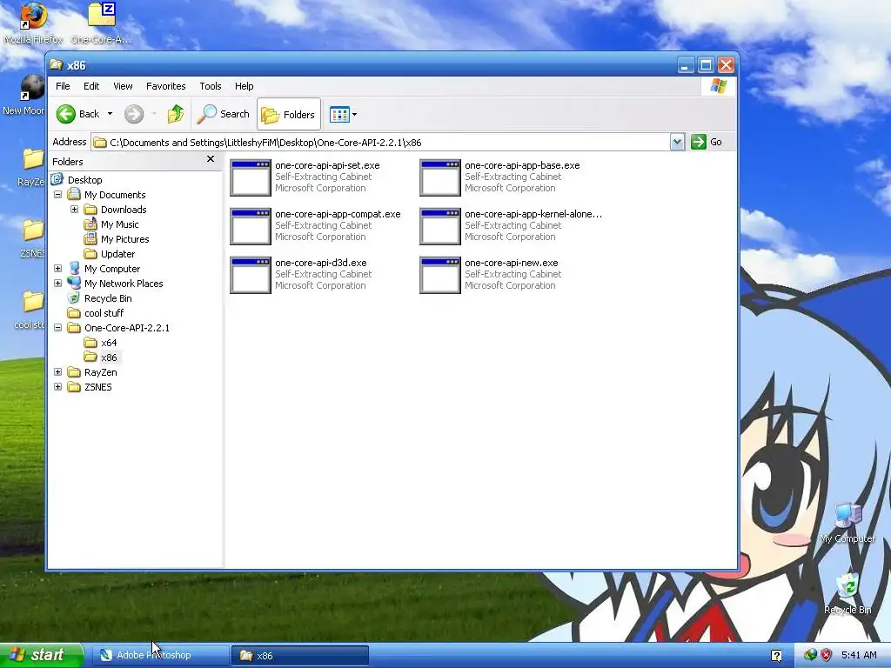Viewport: 891px width, 668px height.
Task: Select the x64 folder in tree
Action: click(x=101, y=343)
